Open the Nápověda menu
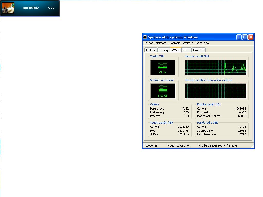263x197 pixels. tap(202, 43)
